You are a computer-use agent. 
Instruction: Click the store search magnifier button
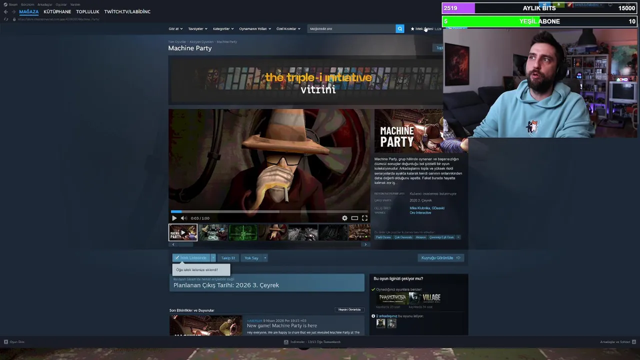coord(400,28)
